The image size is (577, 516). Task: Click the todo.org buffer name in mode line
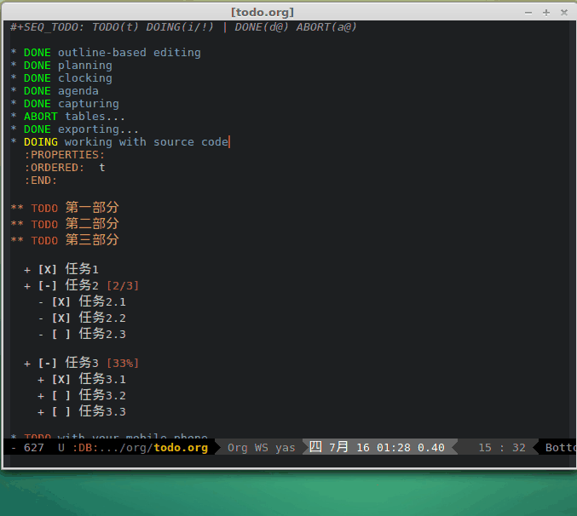pyautogui.click(x=181, y=448)
